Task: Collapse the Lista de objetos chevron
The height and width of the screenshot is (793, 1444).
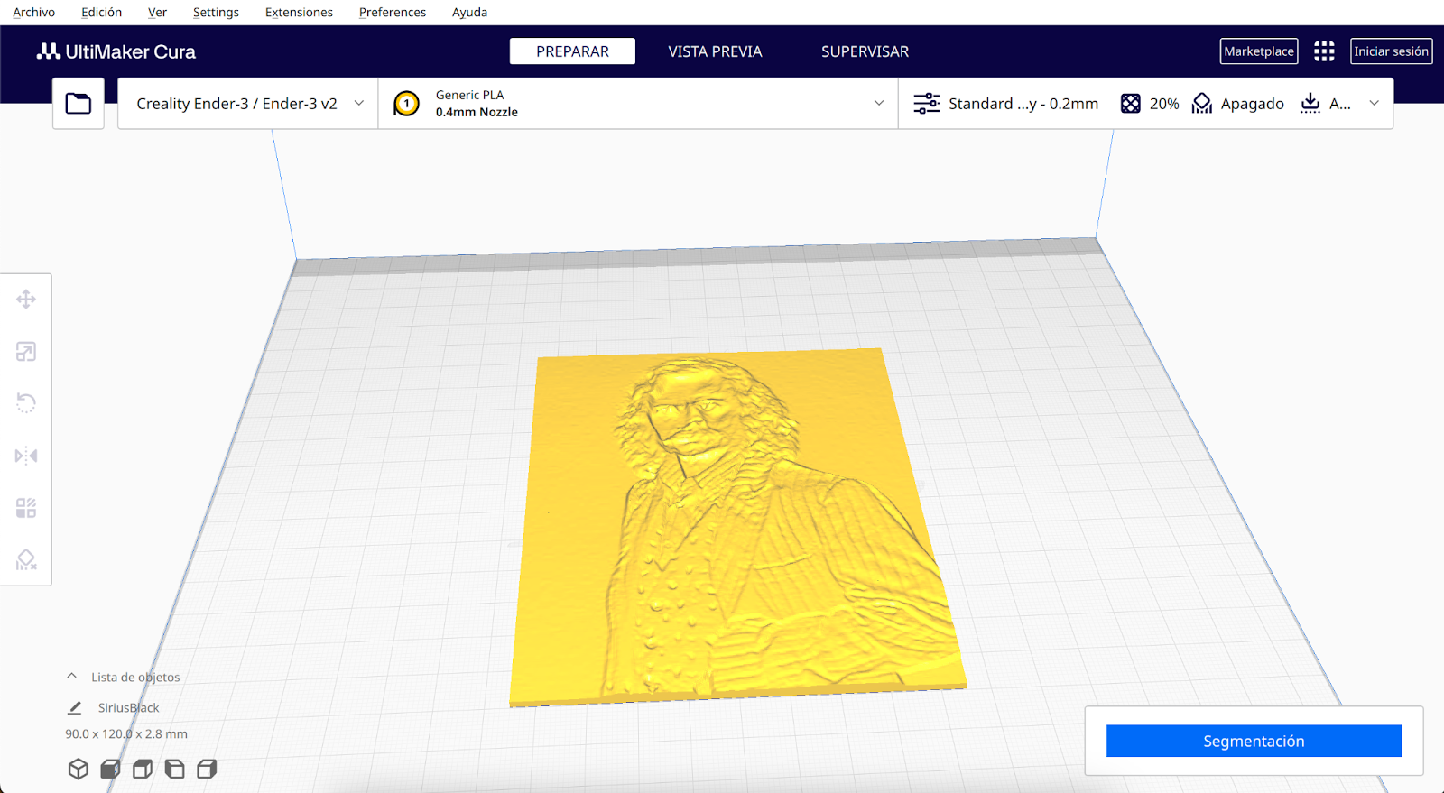Action: coord(72,676)
